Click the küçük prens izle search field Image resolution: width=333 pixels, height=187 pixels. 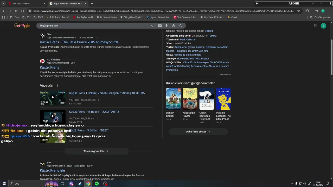pos(94,26)
